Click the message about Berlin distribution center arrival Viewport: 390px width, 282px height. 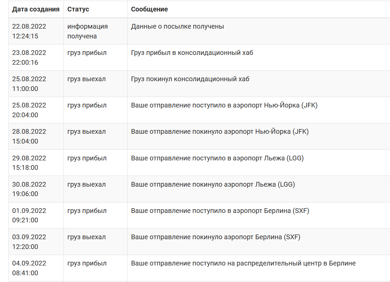243,263
